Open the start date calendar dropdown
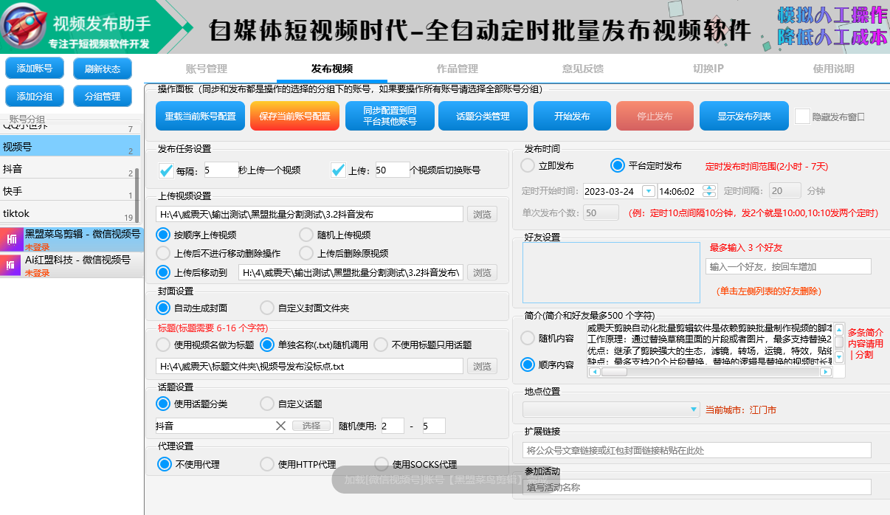The height and width of the screenshot is (515, 890). (648, 191)
